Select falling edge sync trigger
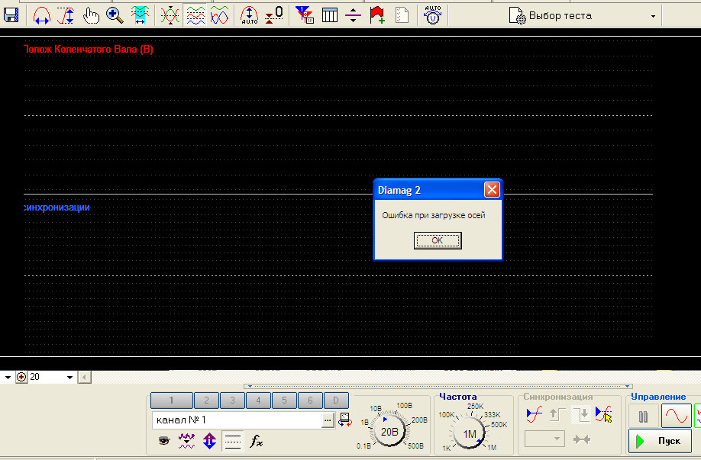The width and height of the screenshot is (701, 460). (x=581, y=414)
